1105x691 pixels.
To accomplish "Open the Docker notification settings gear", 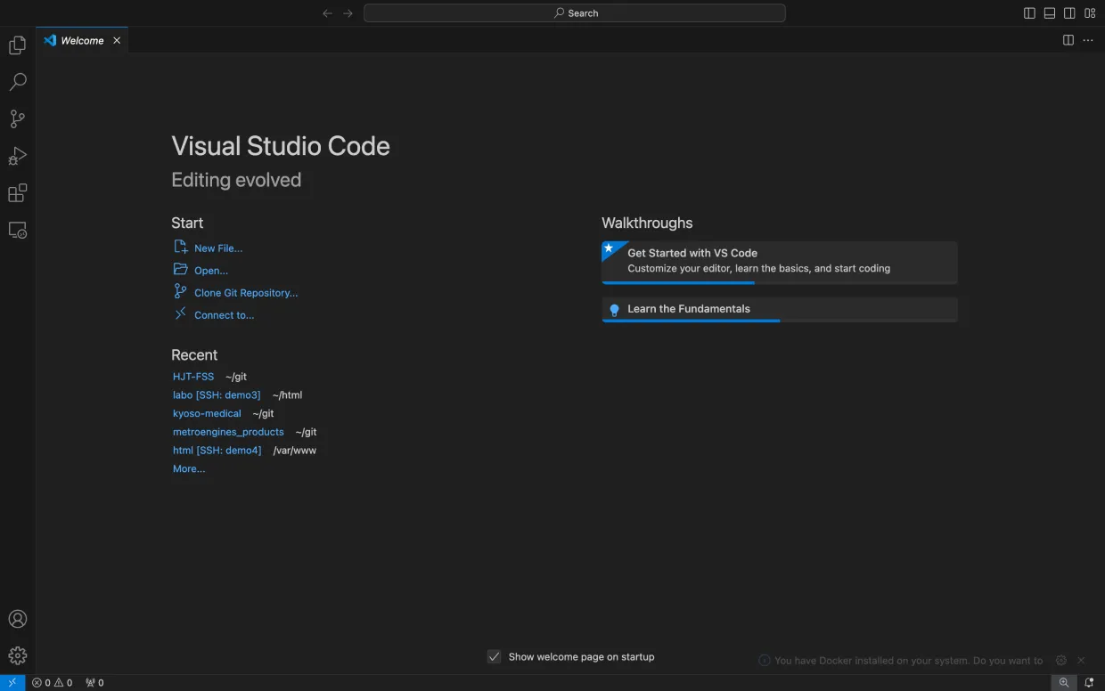I will pos(1060,661).
